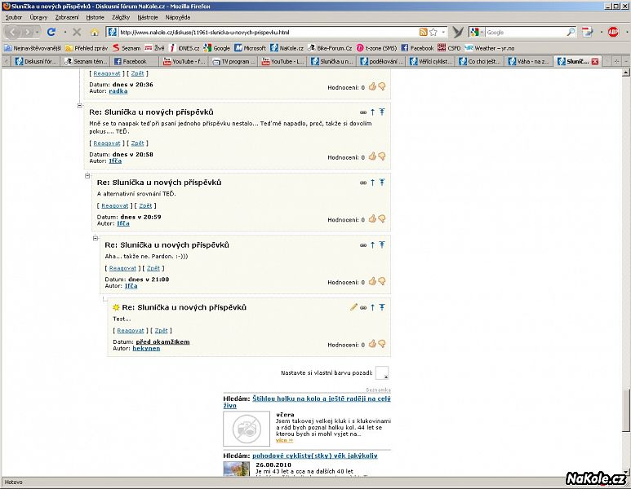Click the edit pencil icon on hekynen's post
631x489 pixels.
coord(353,307)
